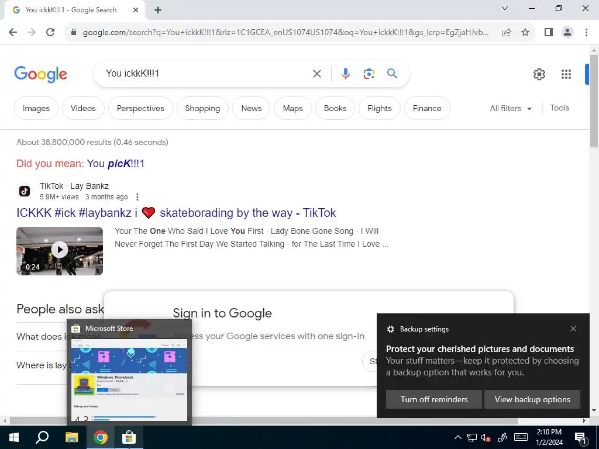The height and width of the screenshot is (449, 599).
Task: Start voice search with microphone
Action: 345,73
